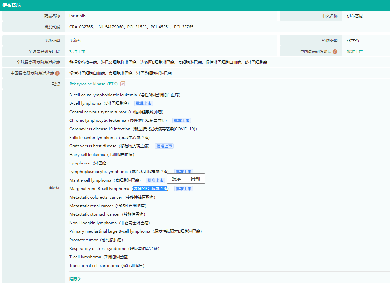Click 批准上市 tag next to Graft versus host disease
390x283 pixels.
tap(165, 146)
